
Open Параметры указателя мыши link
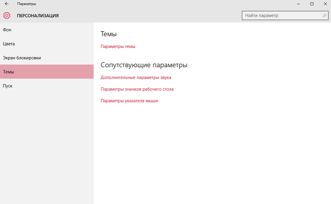(x=129, y=101)
